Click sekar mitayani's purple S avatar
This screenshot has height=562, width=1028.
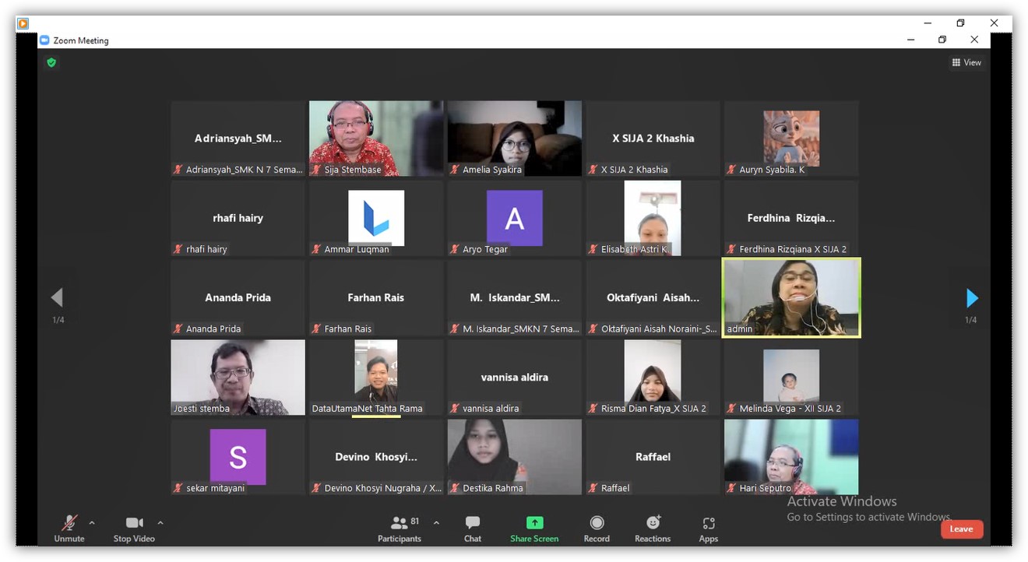(238, 457)
